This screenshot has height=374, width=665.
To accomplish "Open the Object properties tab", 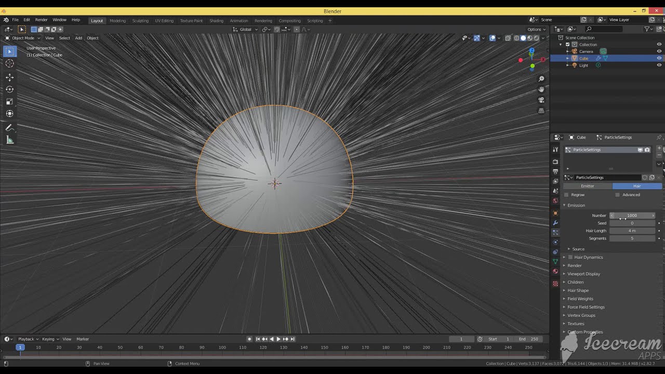I will point(555,213).
